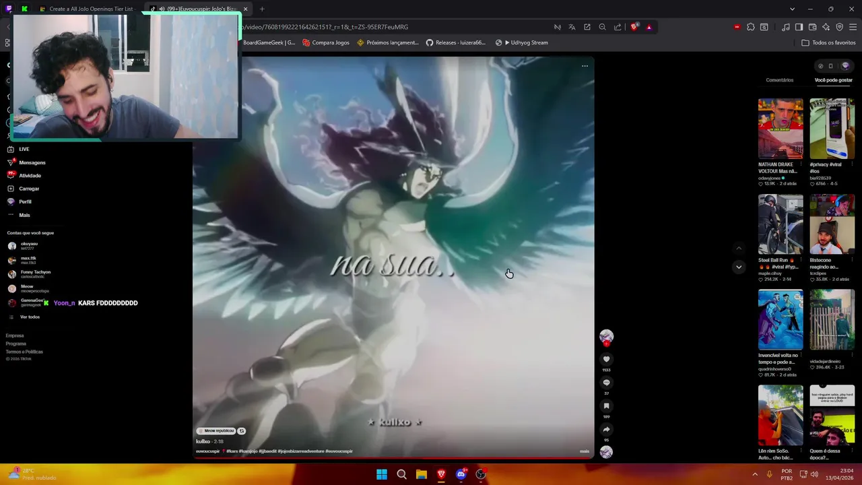The image size is (862, 485).
Task: Open the Compara Jogos bookmark
Action: tap(326, 42)
